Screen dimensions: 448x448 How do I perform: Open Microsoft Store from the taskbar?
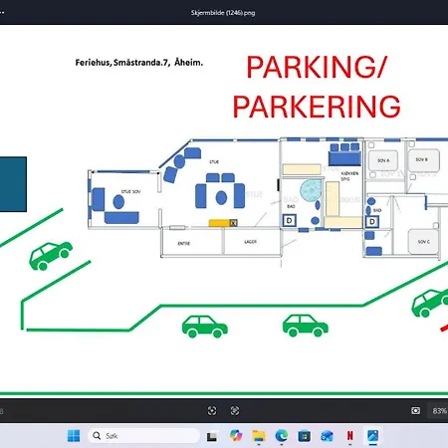(305, 436)
